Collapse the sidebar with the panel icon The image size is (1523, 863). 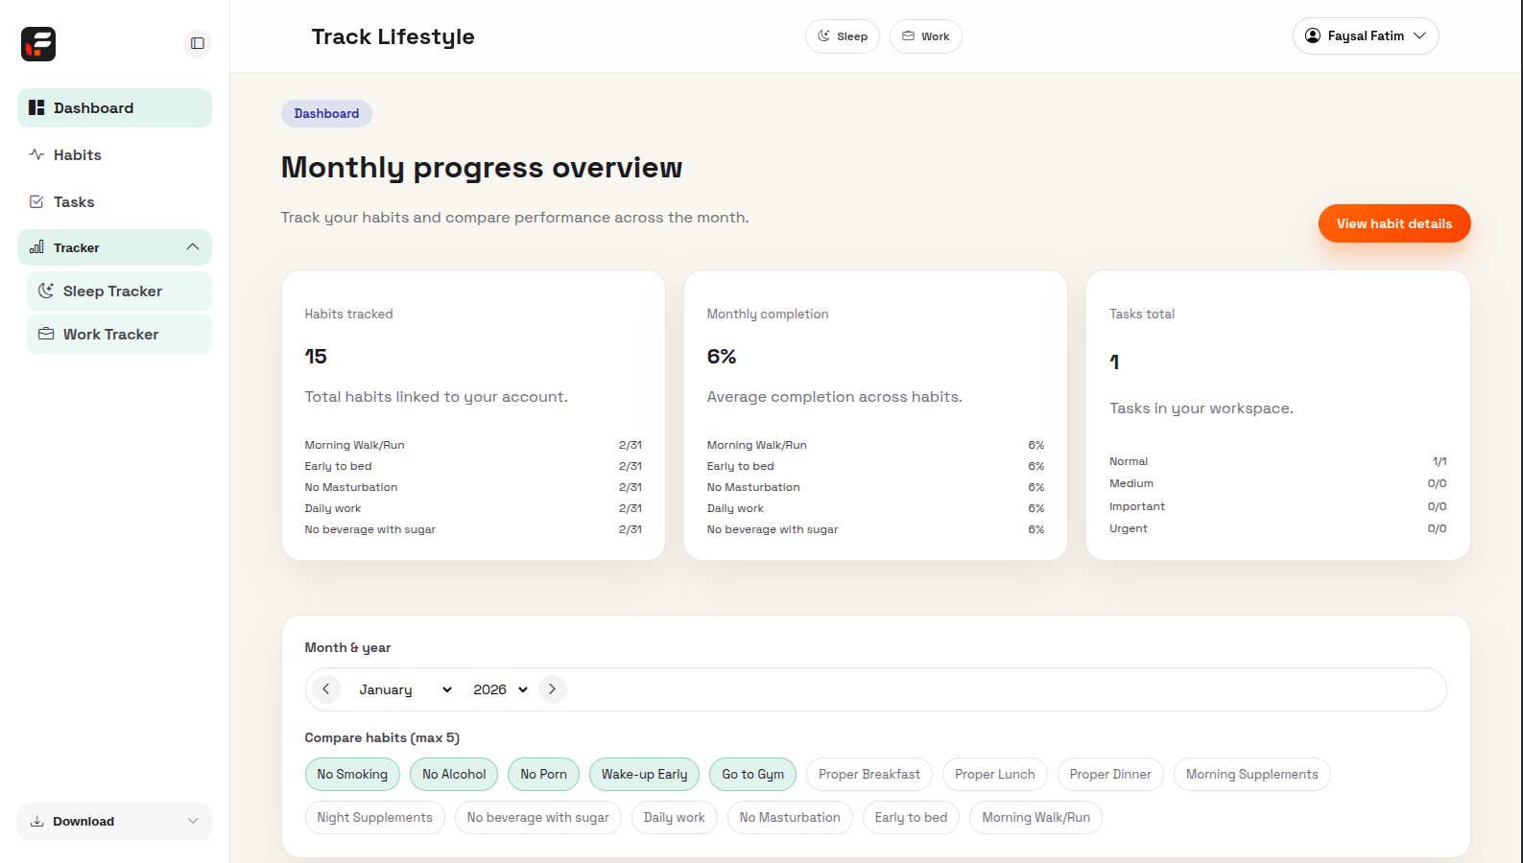coord(198,43)
